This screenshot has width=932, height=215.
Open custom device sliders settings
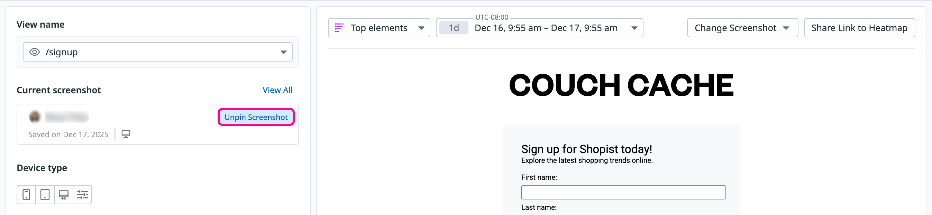(x=82, y=195)
